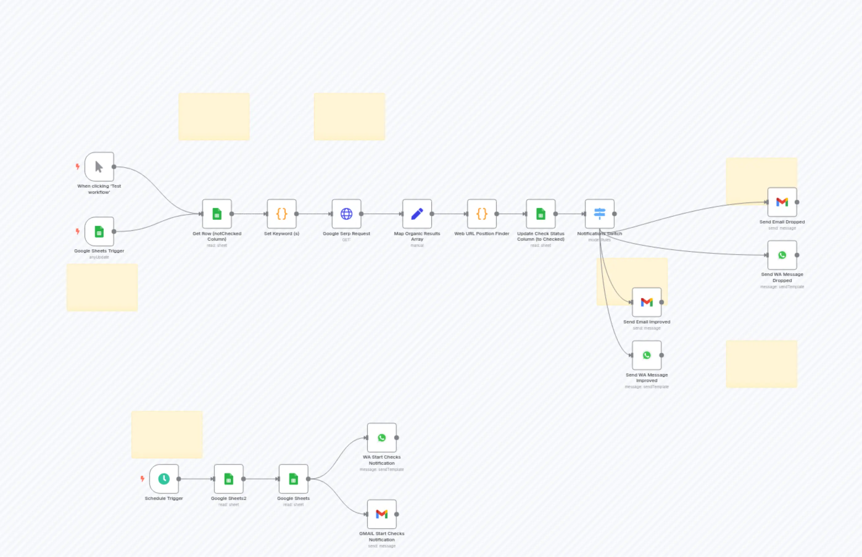Select the Set Keyword (s) code node
This screenshot has width=862, height=557.
281,214
